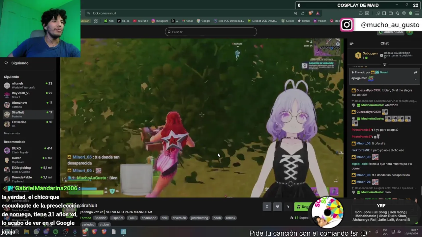
Task: Select the FAILS tag
Action: (x=132, y=218)
